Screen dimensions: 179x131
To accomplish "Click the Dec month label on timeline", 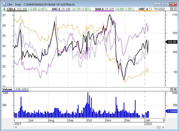I will point(128,120).
